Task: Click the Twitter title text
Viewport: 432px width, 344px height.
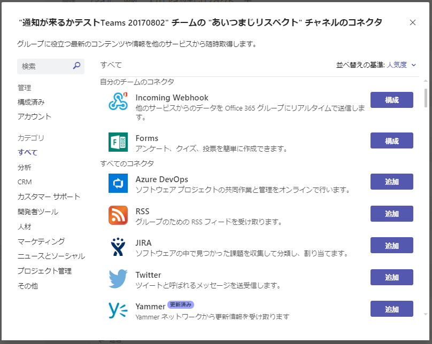Action: [148, 275]
